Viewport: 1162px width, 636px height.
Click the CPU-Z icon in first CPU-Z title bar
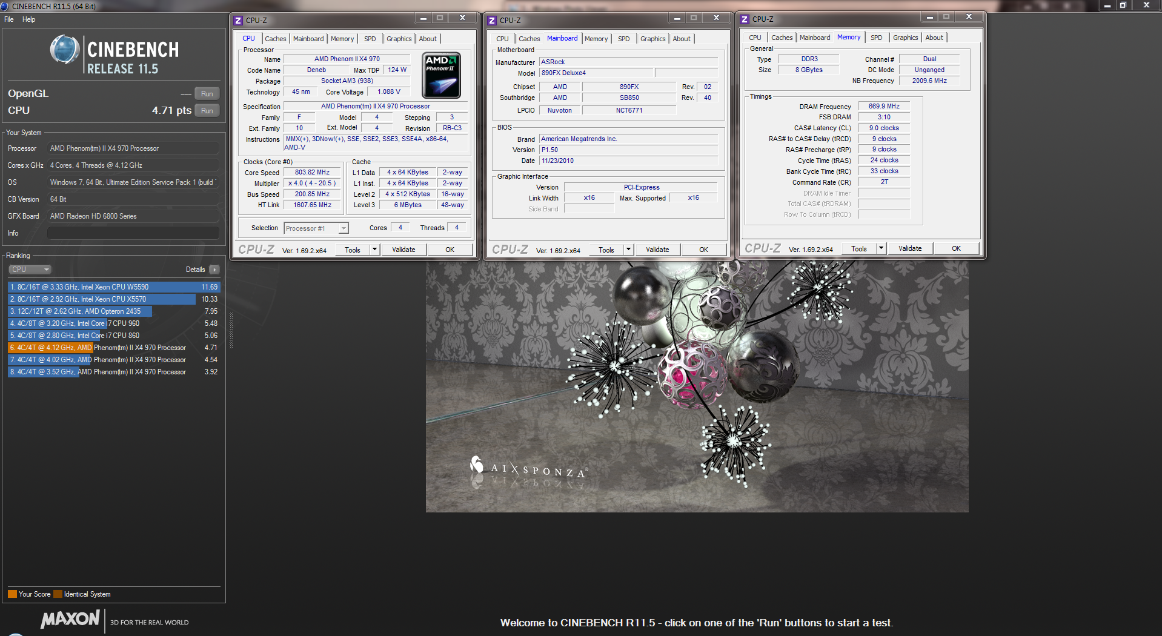[238, 20]
